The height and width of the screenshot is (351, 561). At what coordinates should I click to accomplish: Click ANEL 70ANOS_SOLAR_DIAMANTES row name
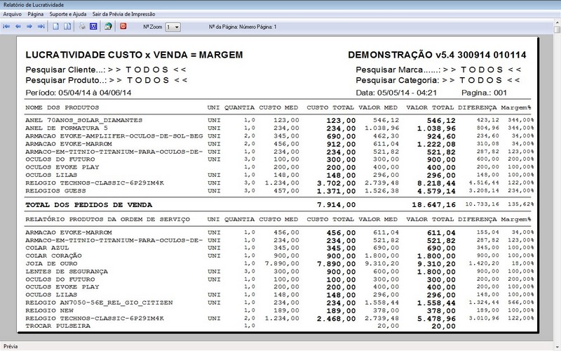(x=83, y=120)
